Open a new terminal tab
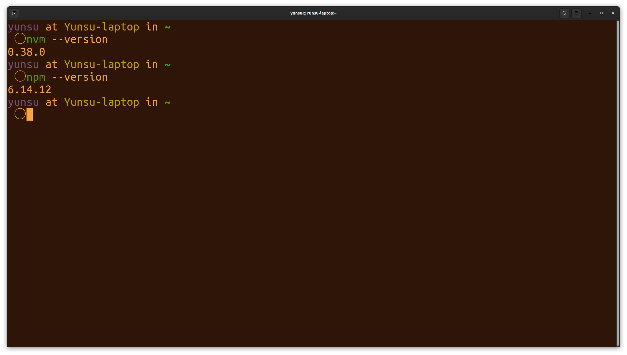 pos(14,13)
